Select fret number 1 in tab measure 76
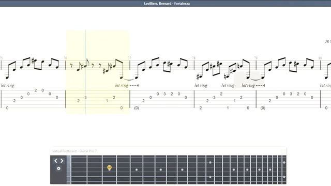Viewport: 331px width, 186px height. pyautogui.click(x=107, y=101)
